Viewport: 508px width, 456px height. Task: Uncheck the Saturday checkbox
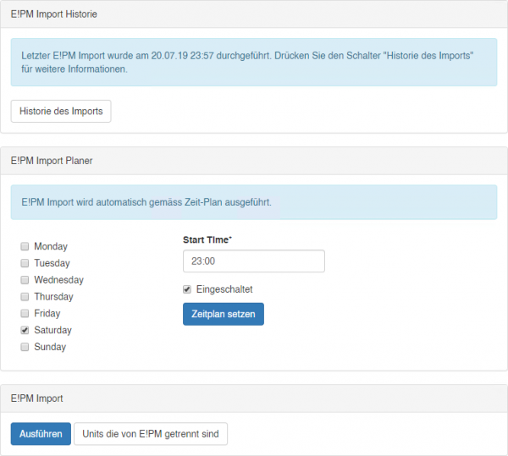(25, 331)
